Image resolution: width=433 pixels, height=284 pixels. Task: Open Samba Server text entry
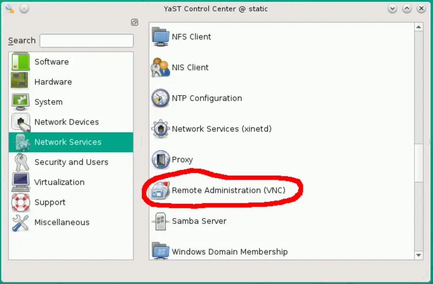[199, 221]
